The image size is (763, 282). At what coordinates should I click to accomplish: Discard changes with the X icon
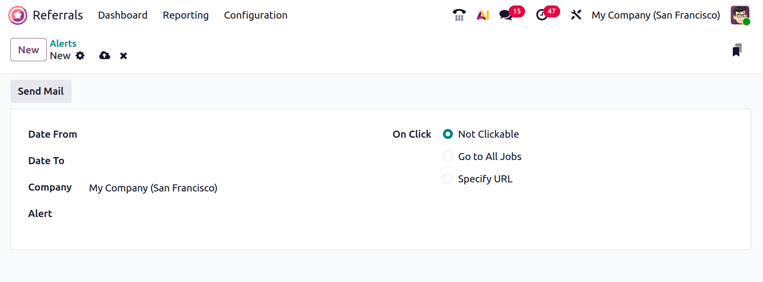coord(123,56)
